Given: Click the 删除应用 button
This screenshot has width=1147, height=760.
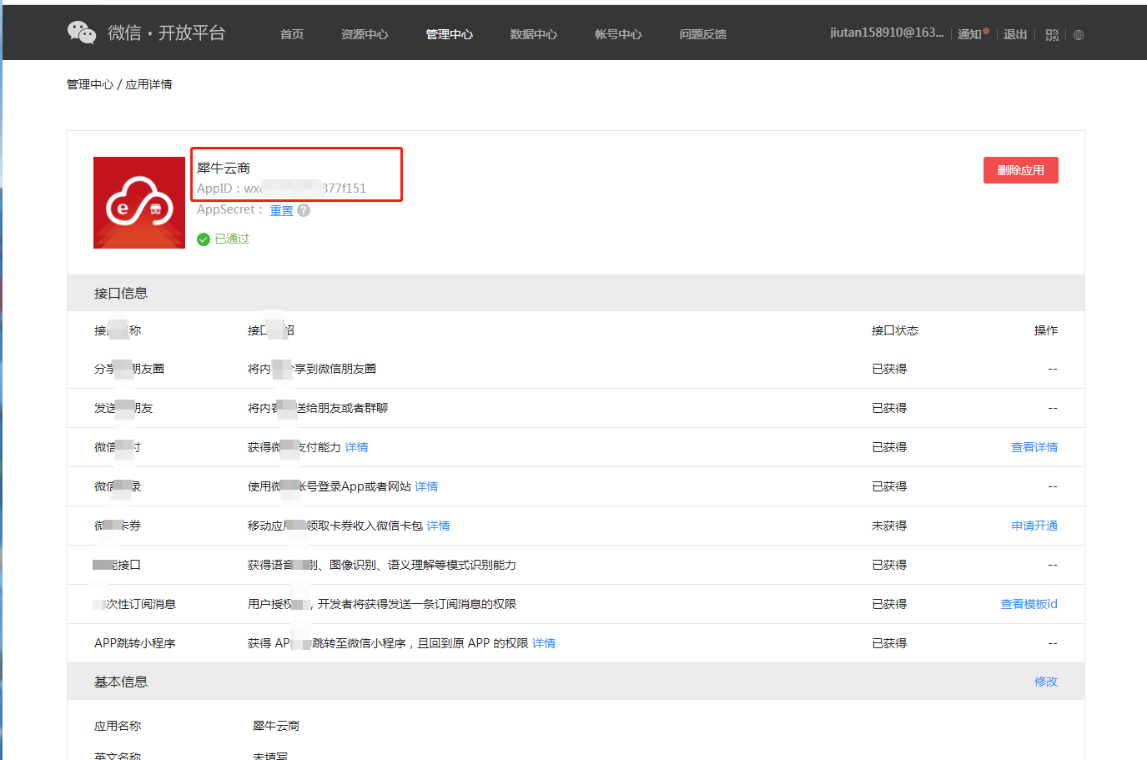Looking at the screenshot, I should [x=1021, y=170].
